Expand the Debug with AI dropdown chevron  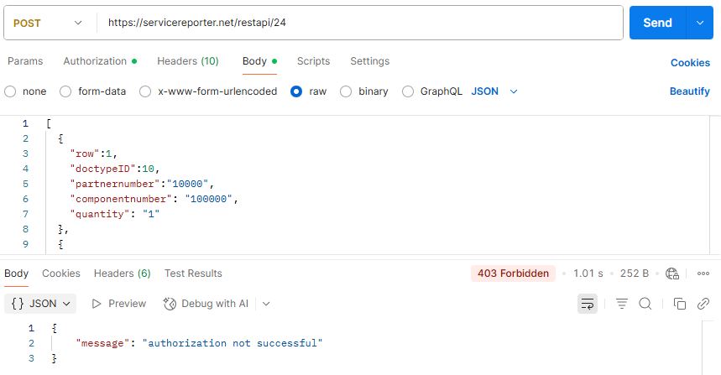[266, 304]
